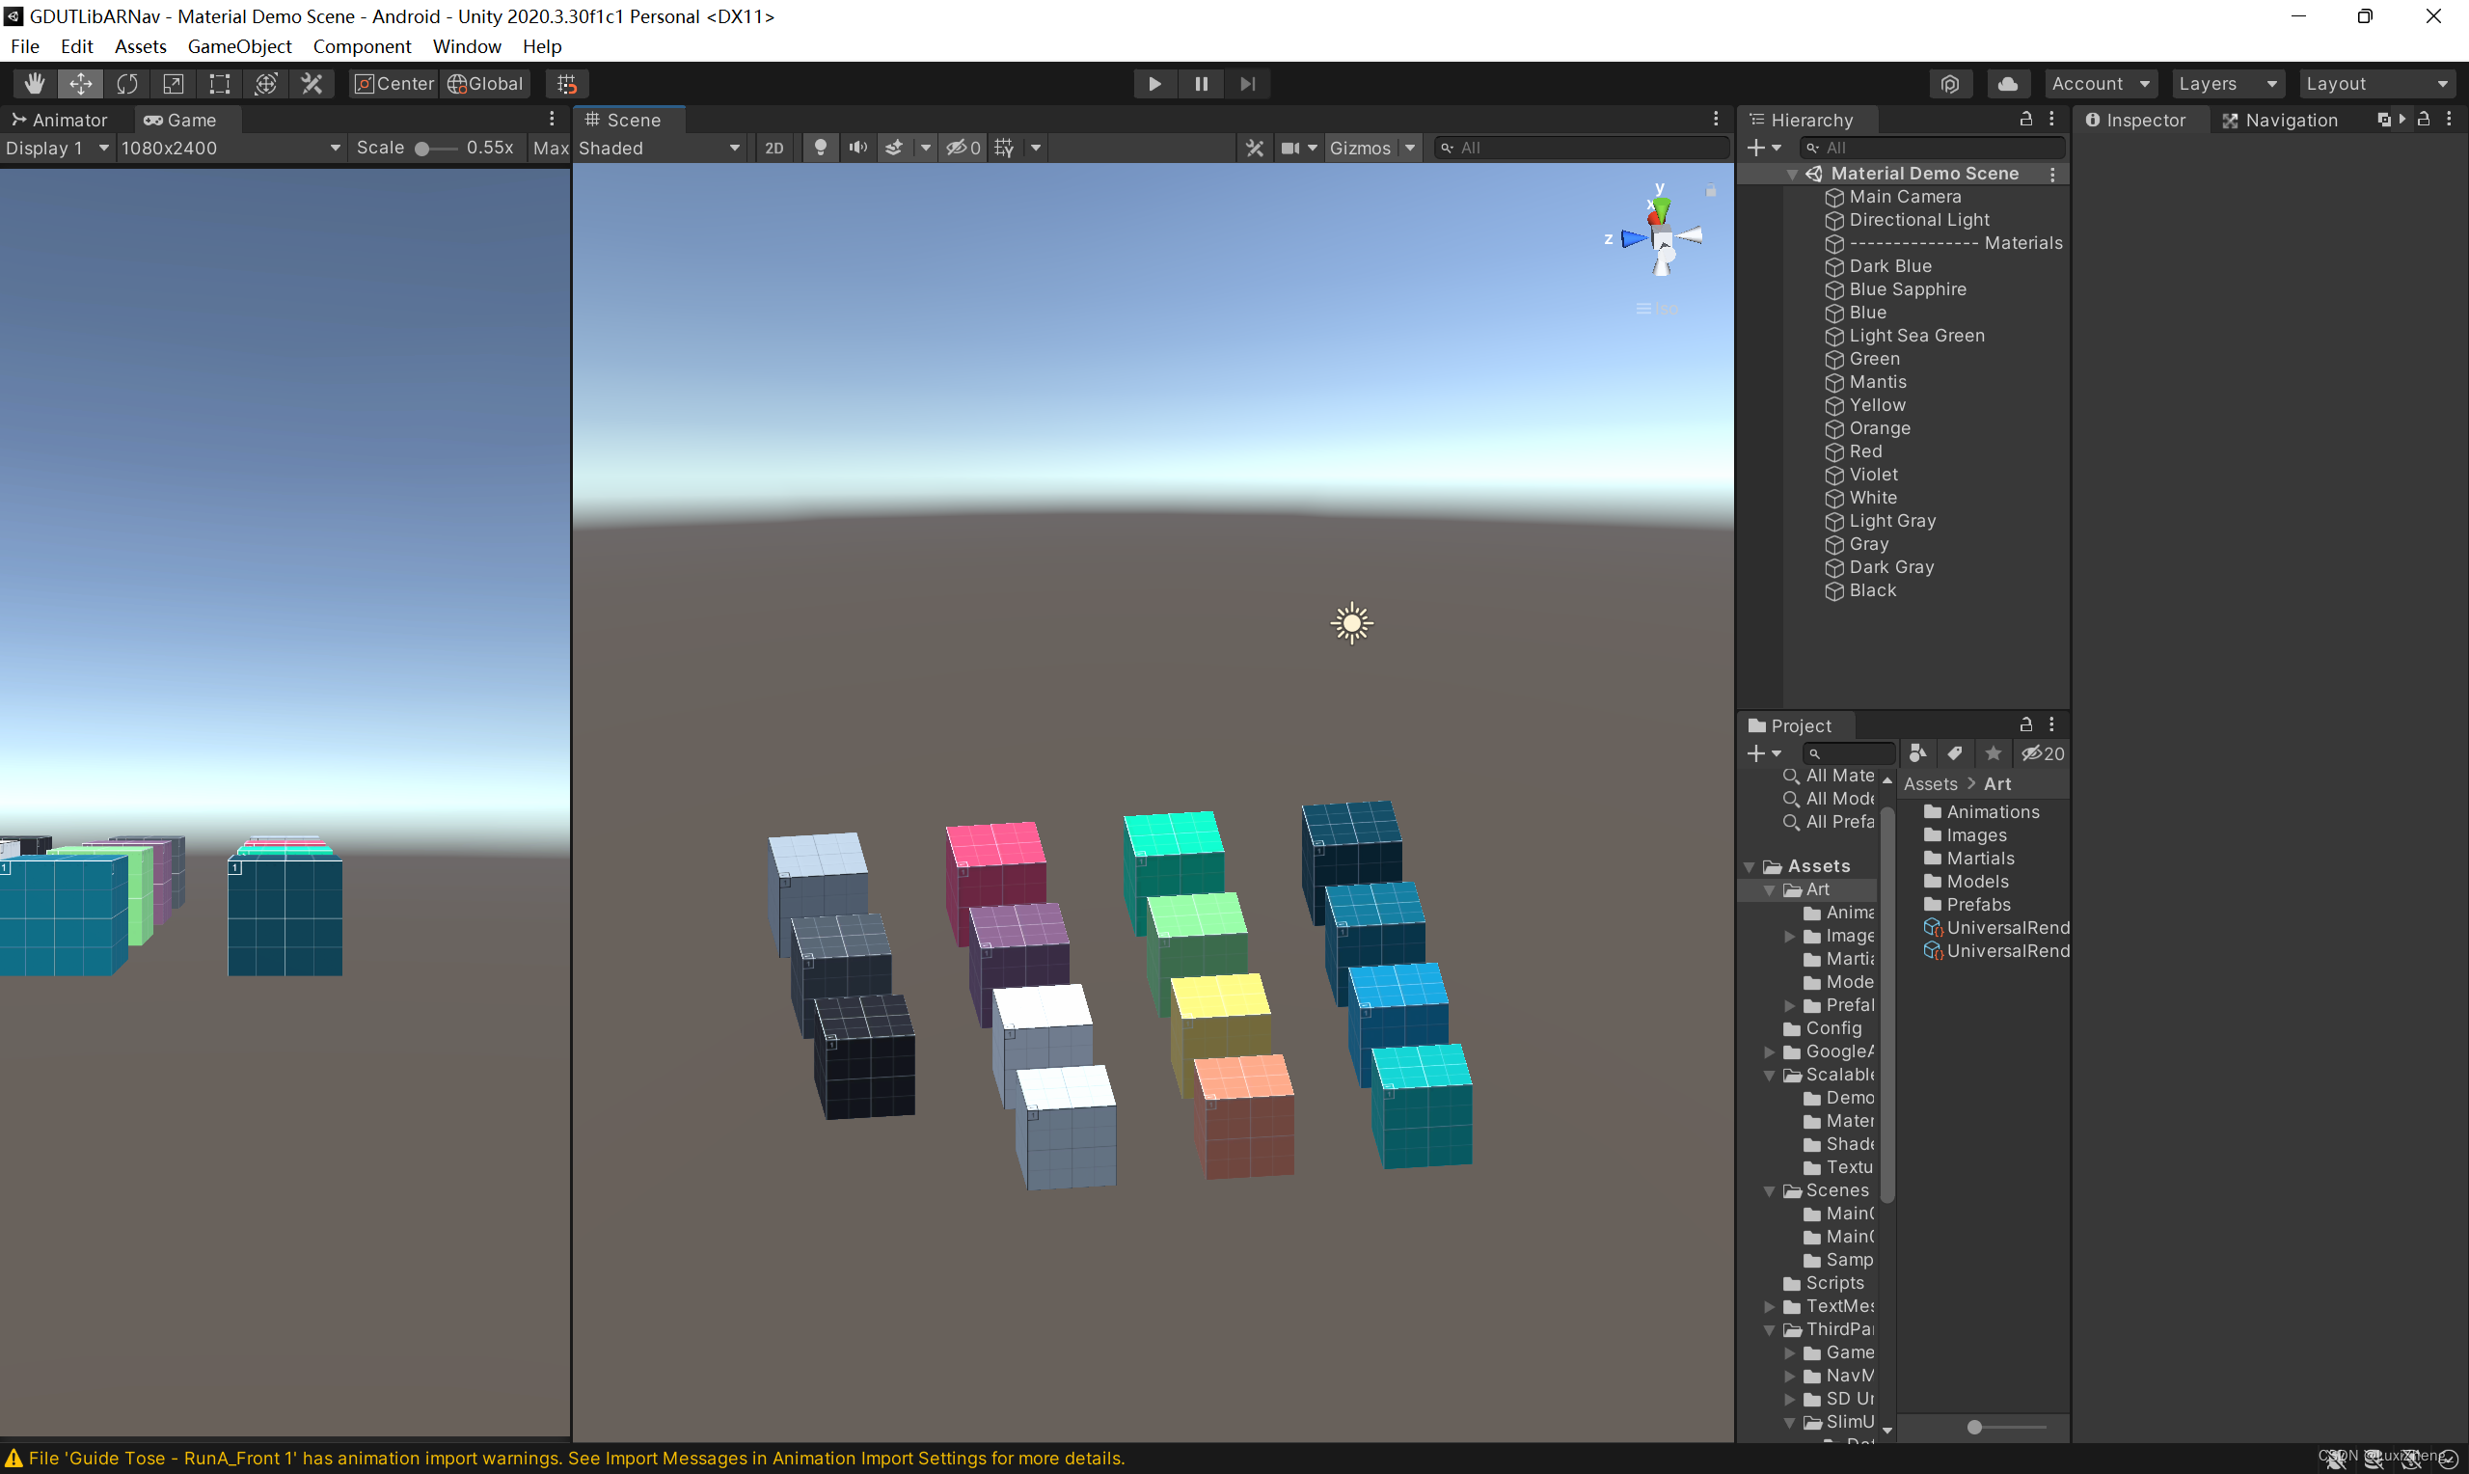
Task: Toggle Hierarchy panel lock icon
Action: tap(2026, 119)
